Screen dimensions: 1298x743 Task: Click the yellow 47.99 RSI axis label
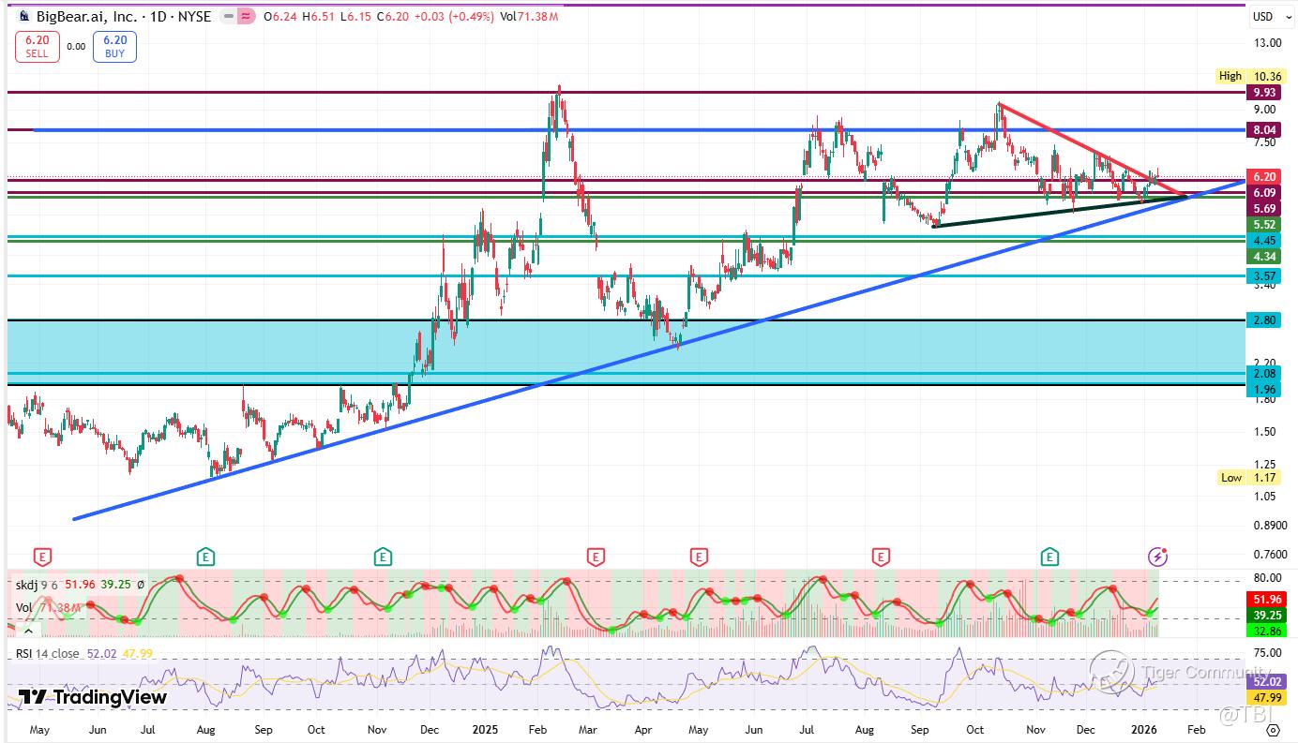(1267, 697)
